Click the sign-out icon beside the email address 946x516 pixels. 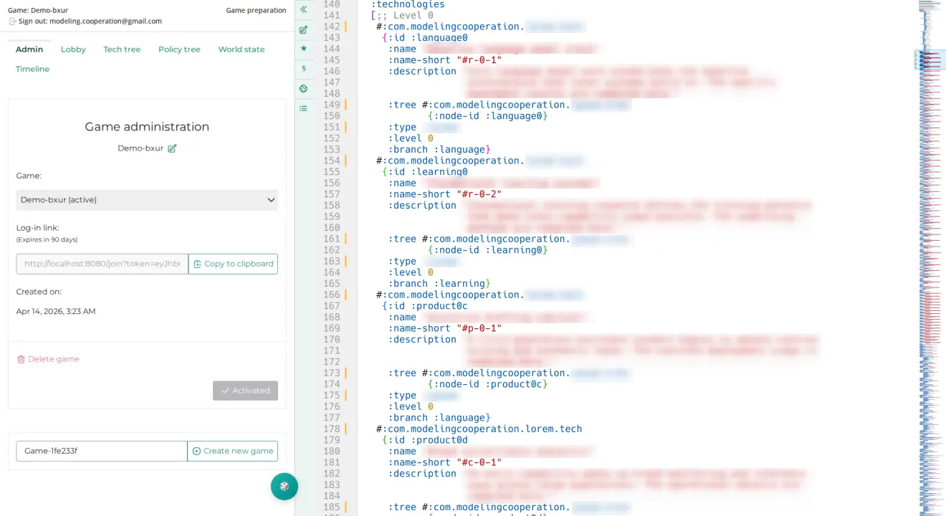(11, 21)
